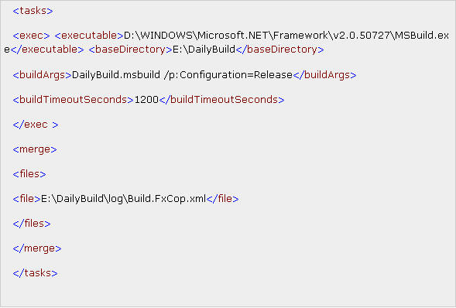Click the opening merge tag
The image size is (456, 308).
(35, 149)
